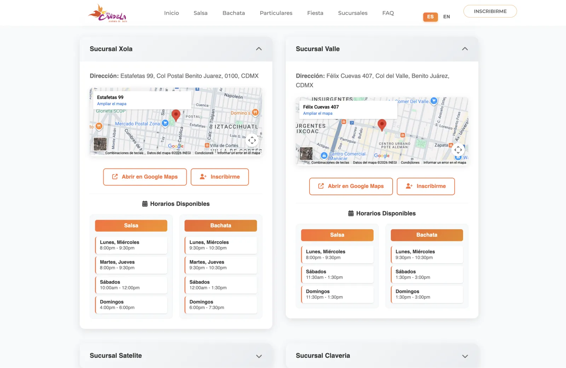Collapse the Sucursal Xola panel chevron
The image size is (566, 368).
click(x=259, y=49)
